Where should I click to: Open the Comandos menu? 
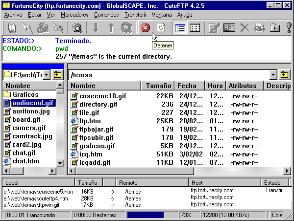click(106, 15)
